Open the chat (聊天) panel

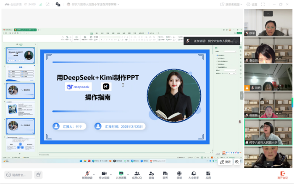[165, 175]
